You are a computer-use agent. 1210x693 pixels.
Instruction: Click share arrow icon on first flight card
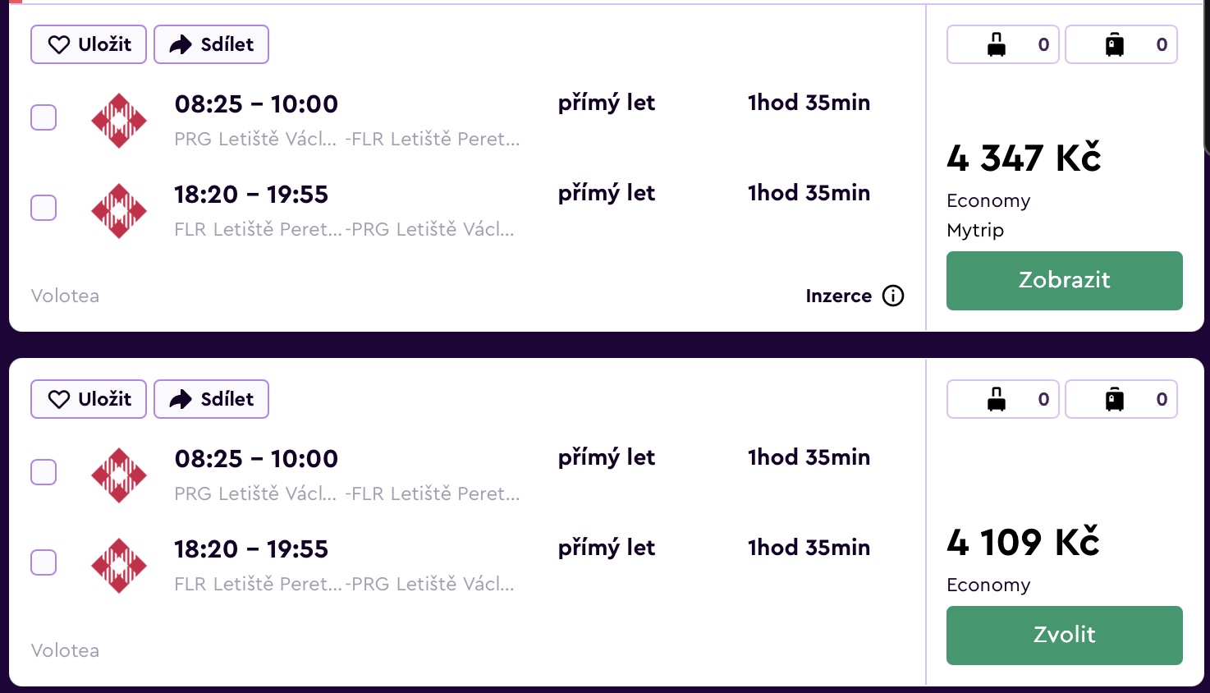pyautogui.click(x=181, y=44)
